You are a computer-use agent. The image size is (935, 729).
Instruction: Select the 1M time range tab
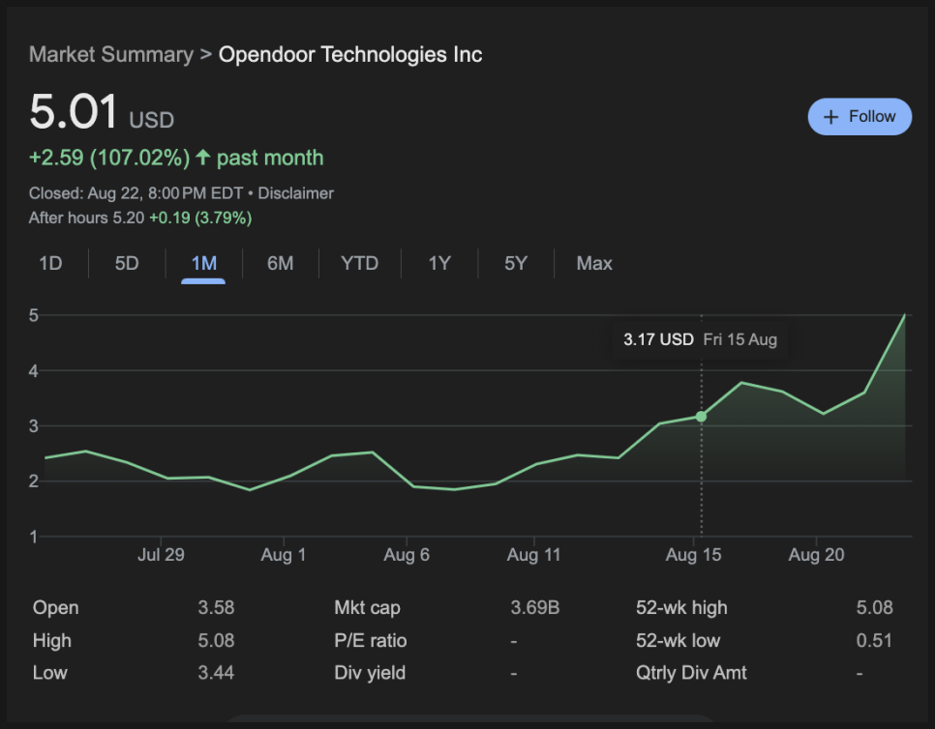(204, 263)
